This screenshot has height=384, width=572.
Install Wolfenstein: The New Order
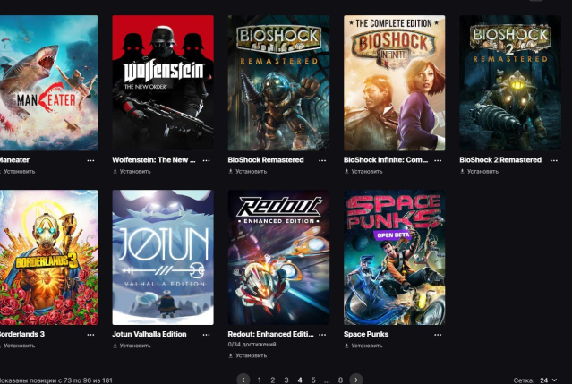tap(132, 171)
